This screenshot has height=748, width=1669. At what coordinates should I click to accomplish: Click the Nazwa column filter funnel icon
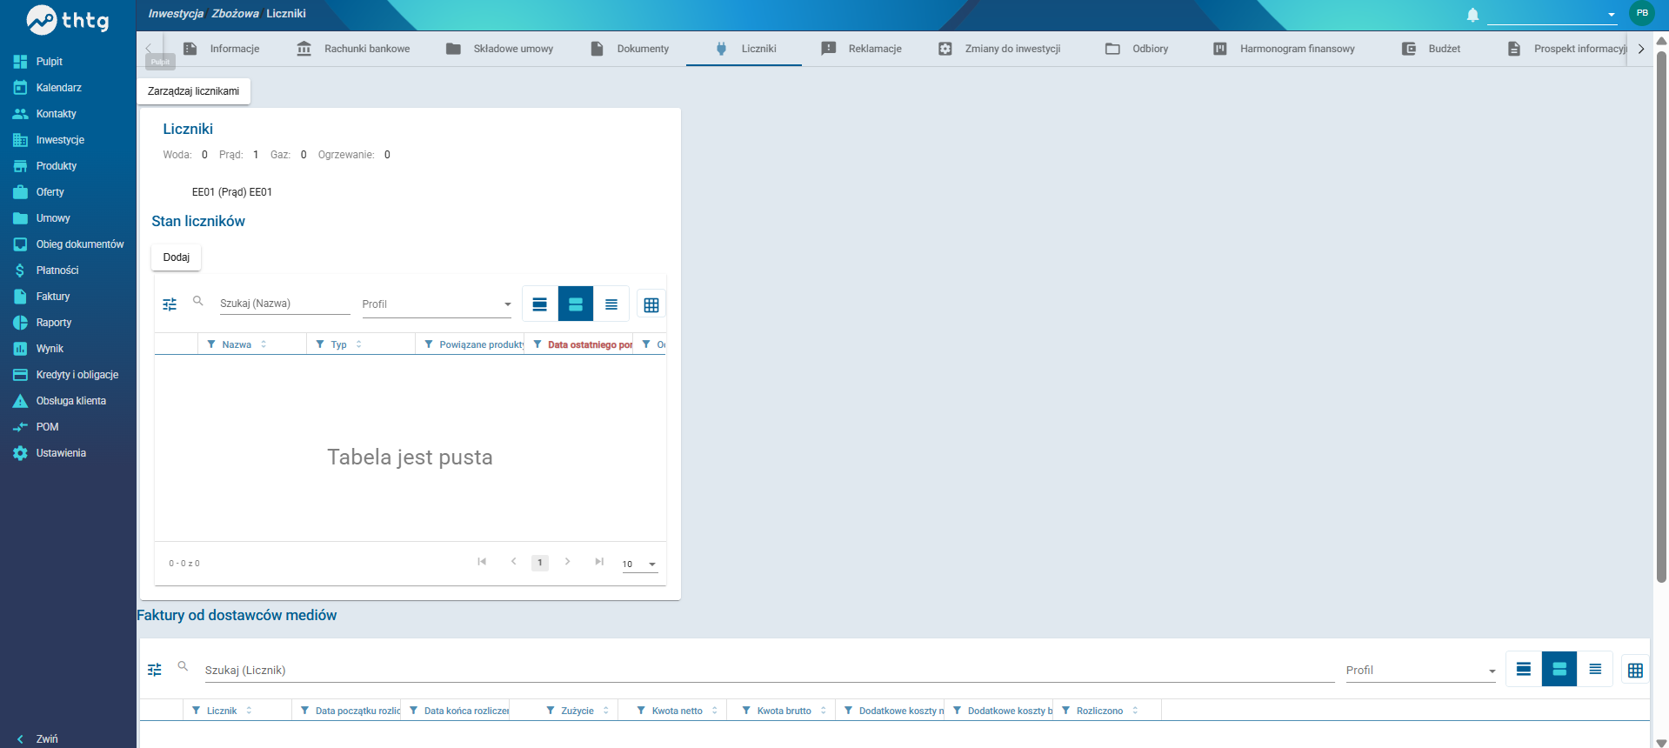tap(211, 344)
